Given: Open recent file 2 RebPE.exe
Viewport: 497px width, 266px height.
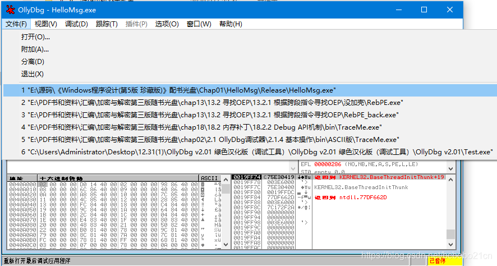Looking at the screenshot, I should tap(250, 103).
